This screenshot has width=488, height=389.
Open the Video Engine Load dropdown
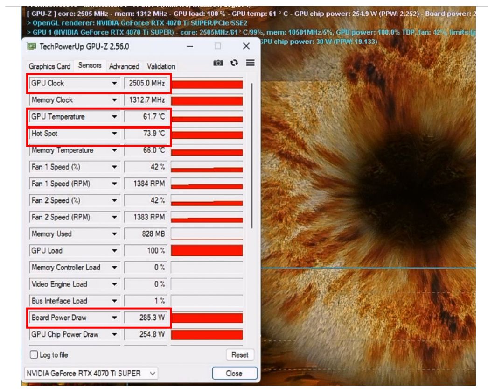point(114,284)
